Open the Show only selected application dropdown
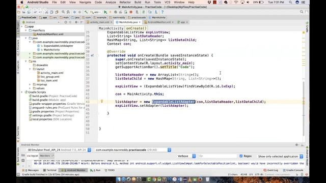The width and height of the screenshot is (326, 183). pyautogui.click(x=280, y=156)
